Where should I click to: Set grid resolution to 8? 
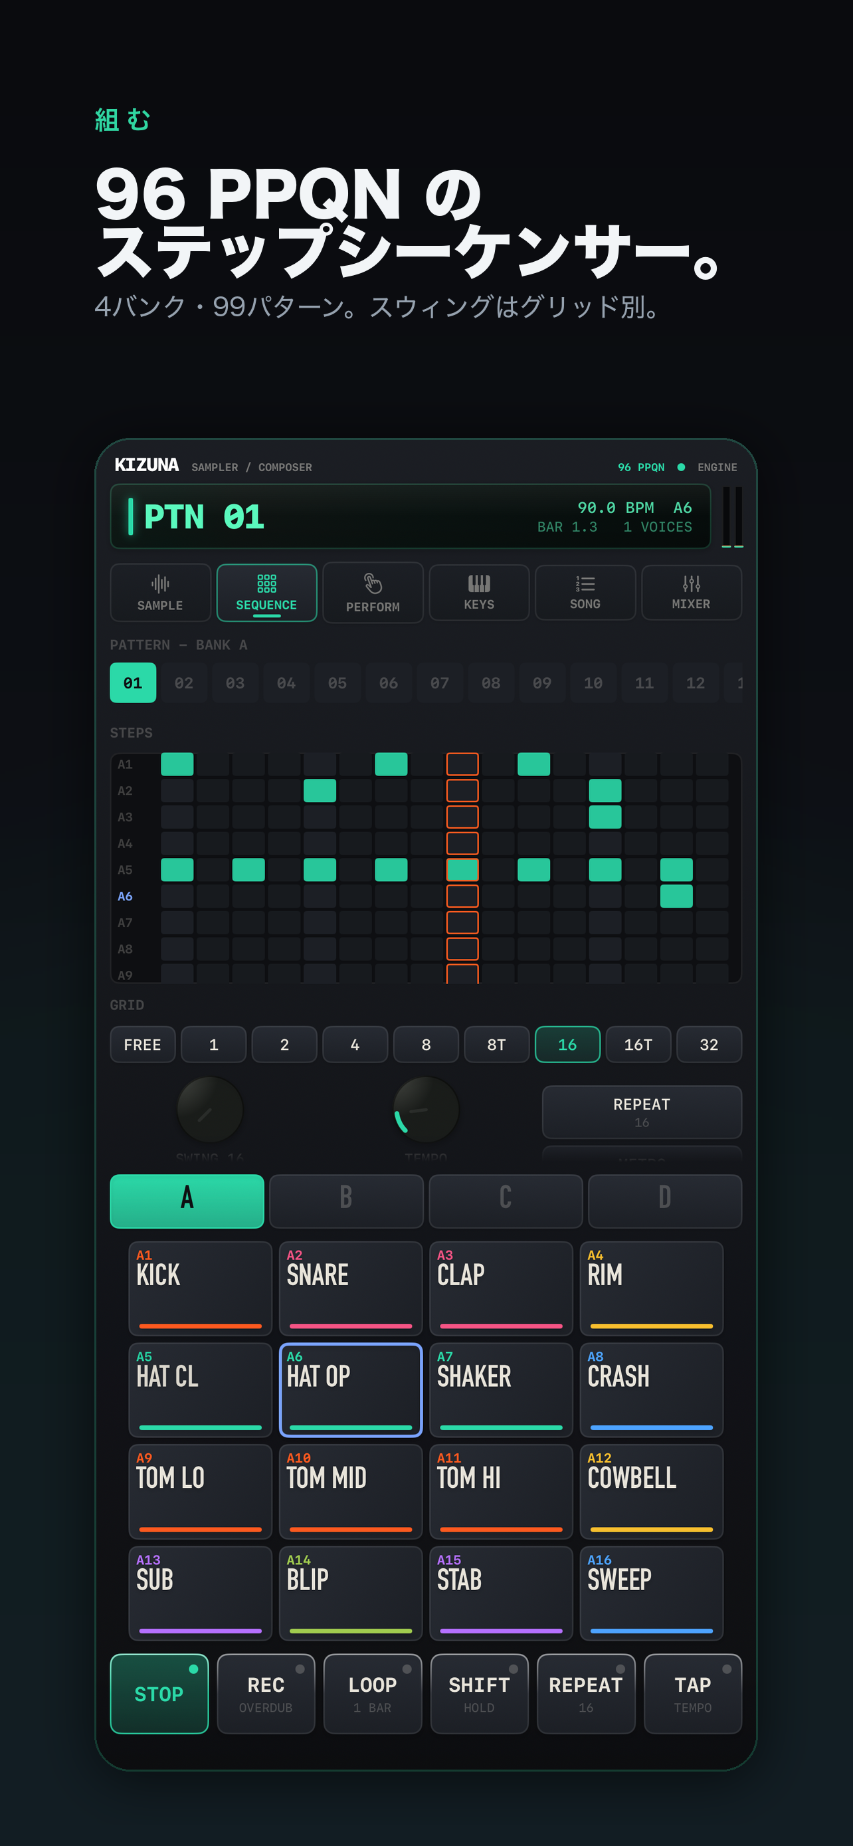coord(426,1044)
